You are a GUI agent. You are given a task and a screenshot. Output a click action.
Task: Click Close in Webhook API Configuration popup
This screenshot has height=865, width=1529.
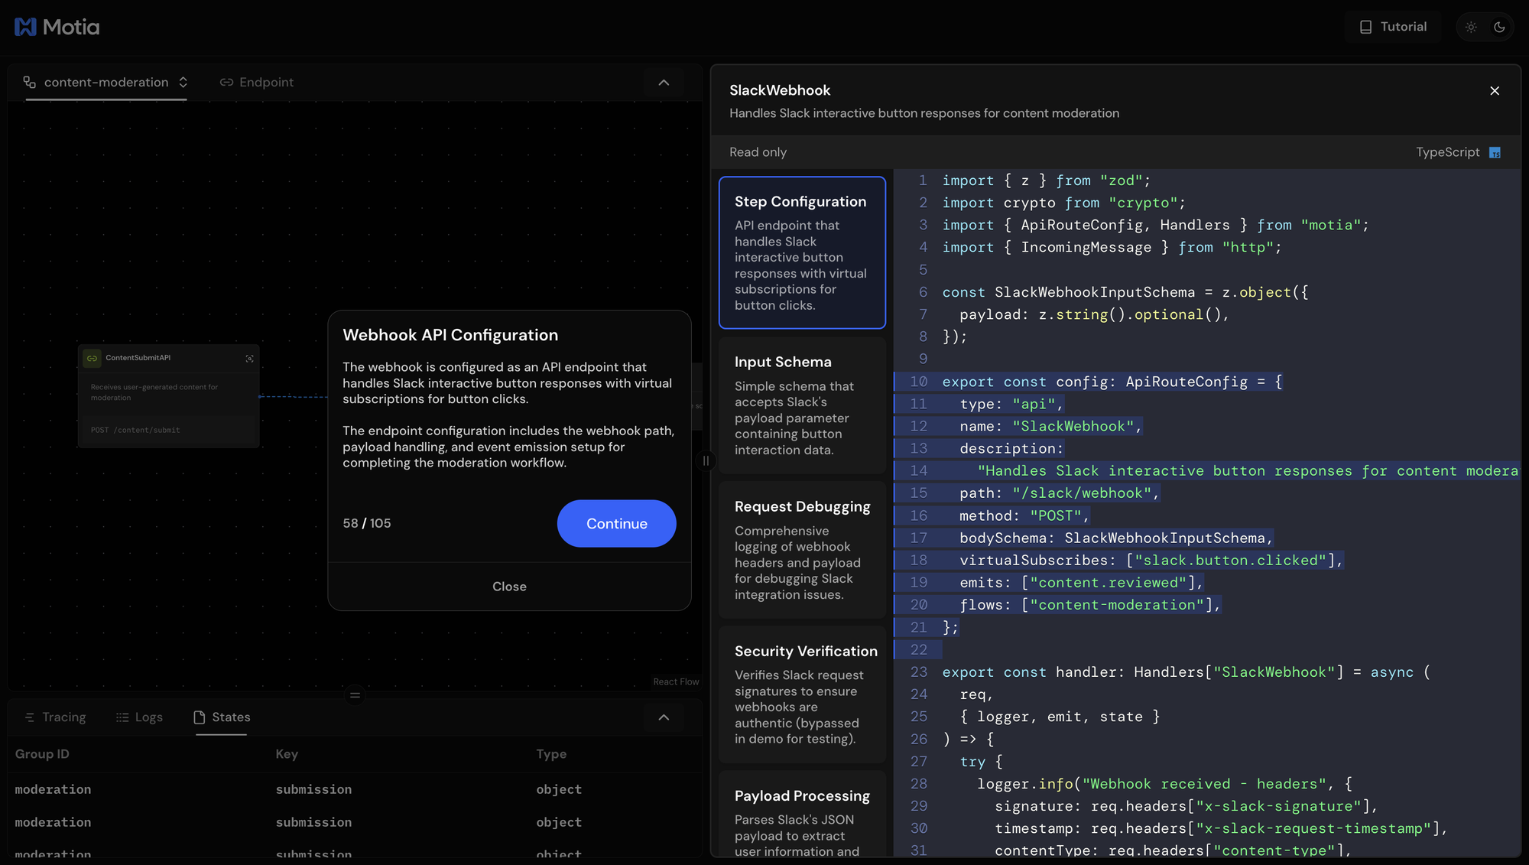pos(509,587)
